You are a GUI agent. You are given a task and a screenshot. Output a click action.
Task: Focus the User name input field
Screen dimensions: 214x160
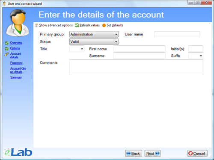click(x=177, y=34)
